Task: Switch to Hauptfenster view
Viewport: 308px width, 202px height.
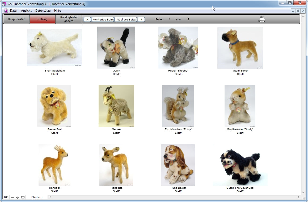Action: click(x=16, y=19)
